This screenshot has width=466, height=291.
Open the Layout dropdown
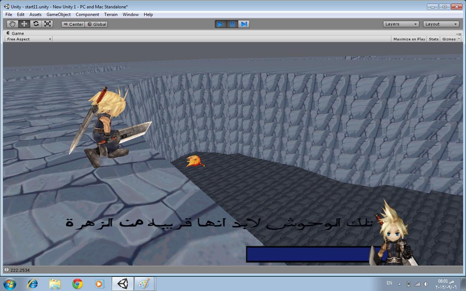(441, 24)
